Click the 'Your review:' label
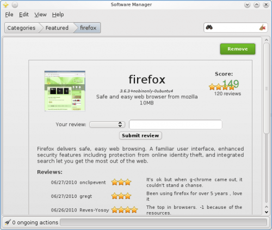This screenshot has width=272, height=230. coord(71,125)
